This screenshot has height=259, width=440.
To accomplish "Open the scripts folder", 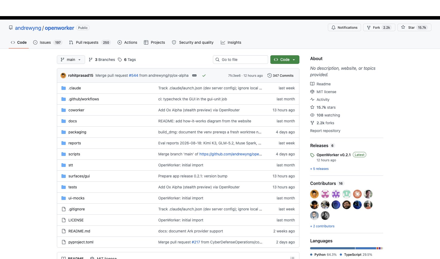I will 74,154.
